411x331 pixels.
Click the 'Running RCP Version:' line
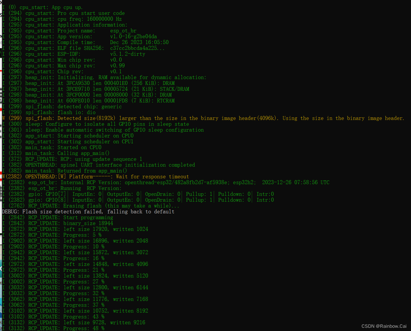click(x=62, y=188)
